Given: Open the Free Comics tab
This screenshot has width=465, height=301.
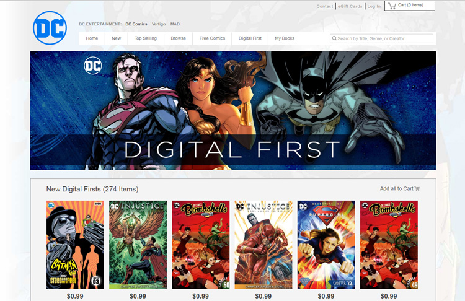Looking at the screenshot, I should (x=212, y=38).
